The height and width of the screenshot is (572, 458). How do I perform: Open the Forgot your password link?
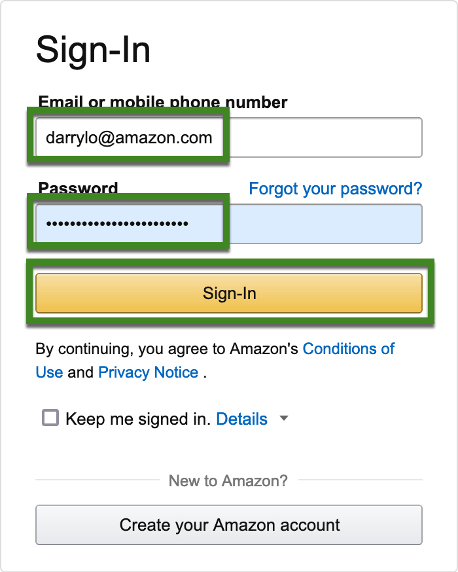click(x=335, y=189)
